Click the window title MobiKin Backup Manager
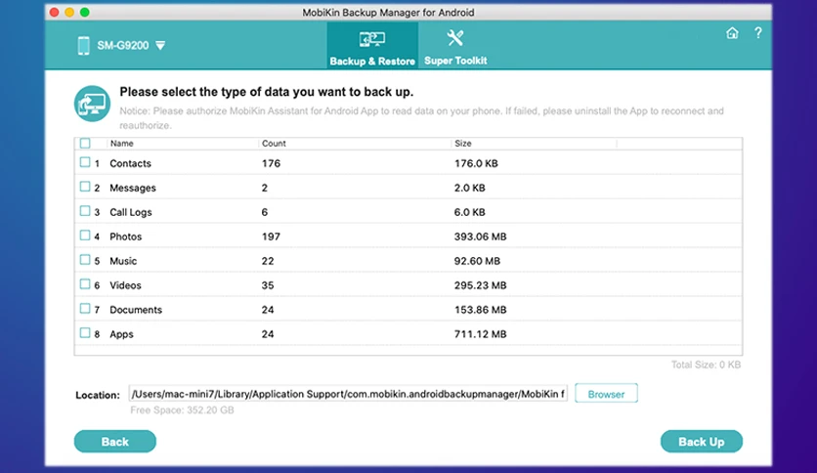The height and width of the screenshot is (473, 817). (x=388, y=13)
